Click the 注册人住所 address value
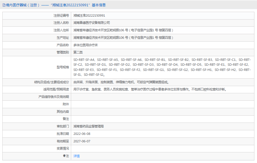 tap(123, 30)
